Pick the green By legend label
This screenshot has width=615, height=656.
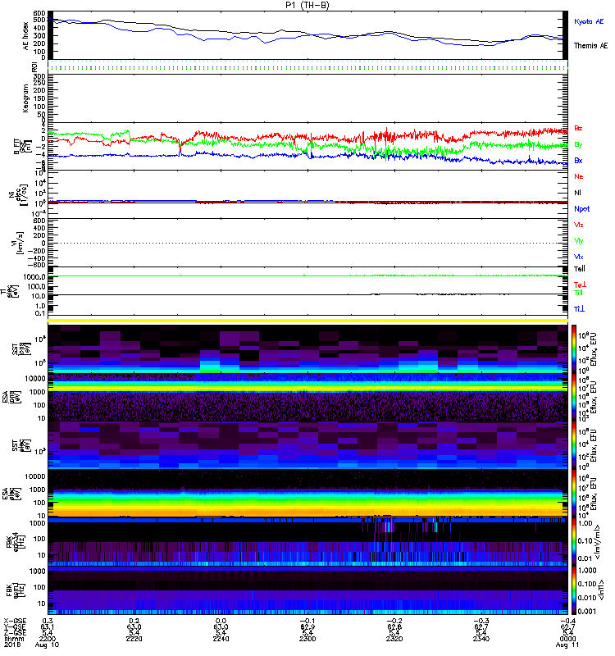[x=578, y=145]
